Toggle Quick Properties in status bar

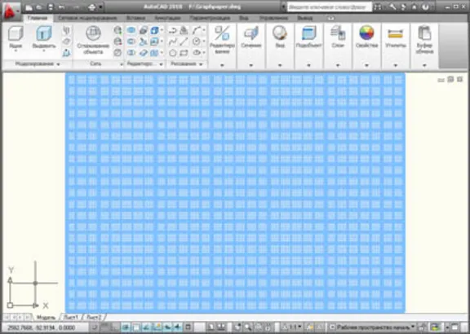click(x=188, y=327)
